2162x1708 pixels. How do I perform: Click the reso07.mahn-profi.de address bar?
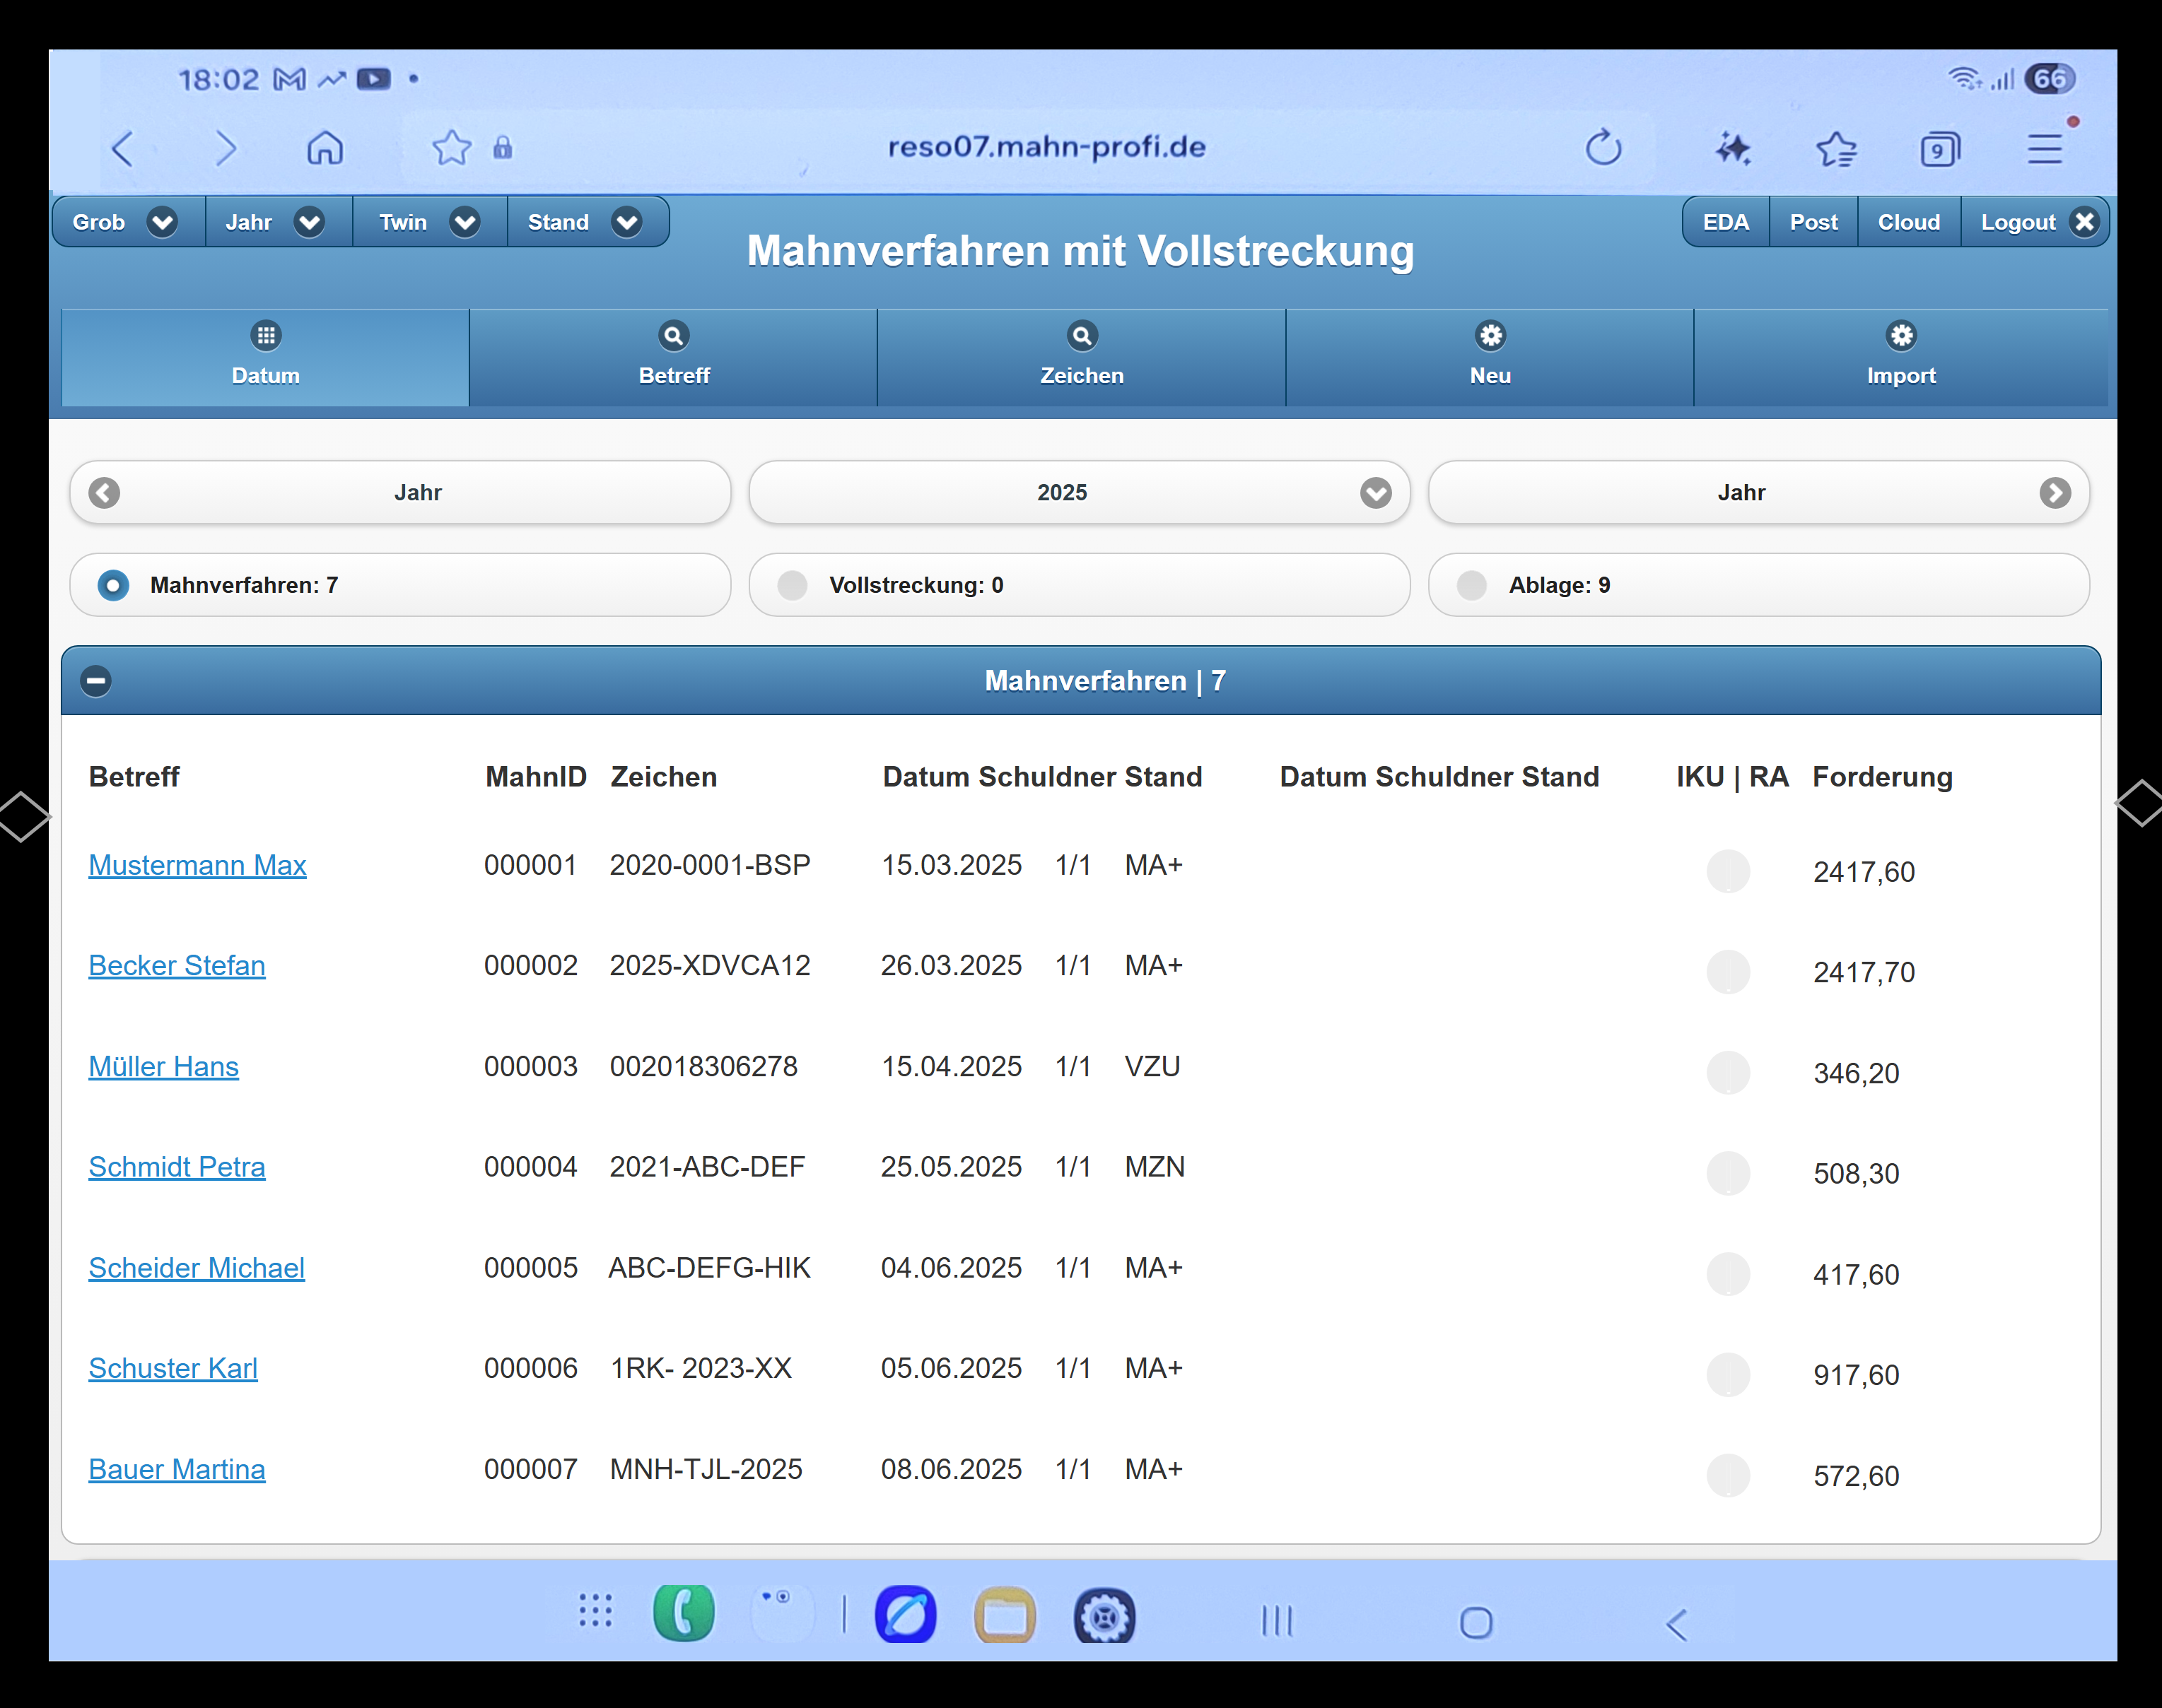click(x=1046, y=148)
